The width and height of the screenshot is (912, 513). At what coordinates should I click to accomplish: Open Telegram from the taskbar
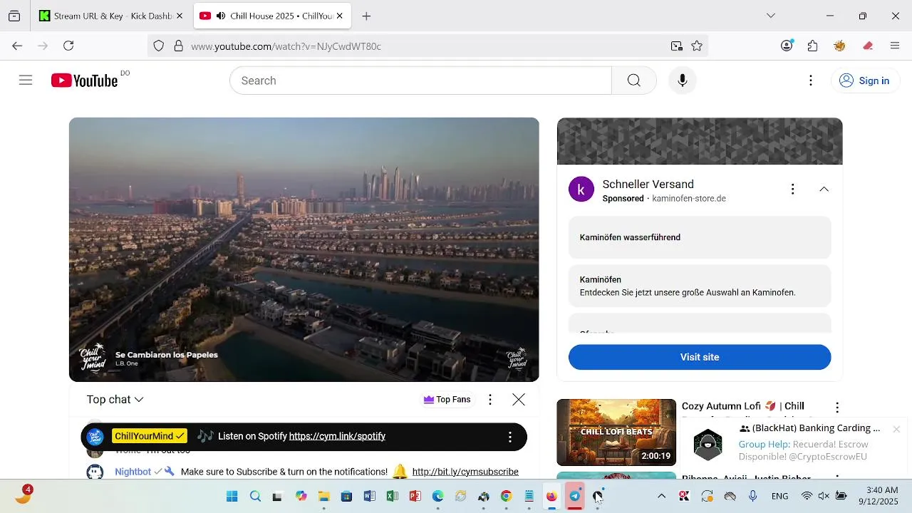pos(574,496)
